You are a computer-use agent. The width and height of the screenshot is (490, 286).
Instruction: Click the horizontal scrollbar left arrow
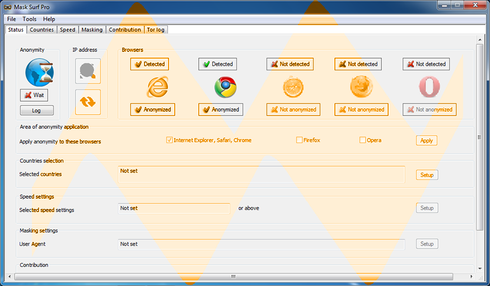pyautogui.click(x=10, y=277)
